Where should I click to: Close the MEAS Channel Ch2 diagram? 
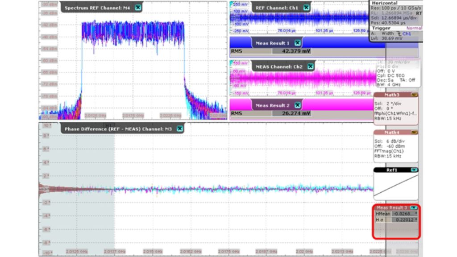pos(311,66)
